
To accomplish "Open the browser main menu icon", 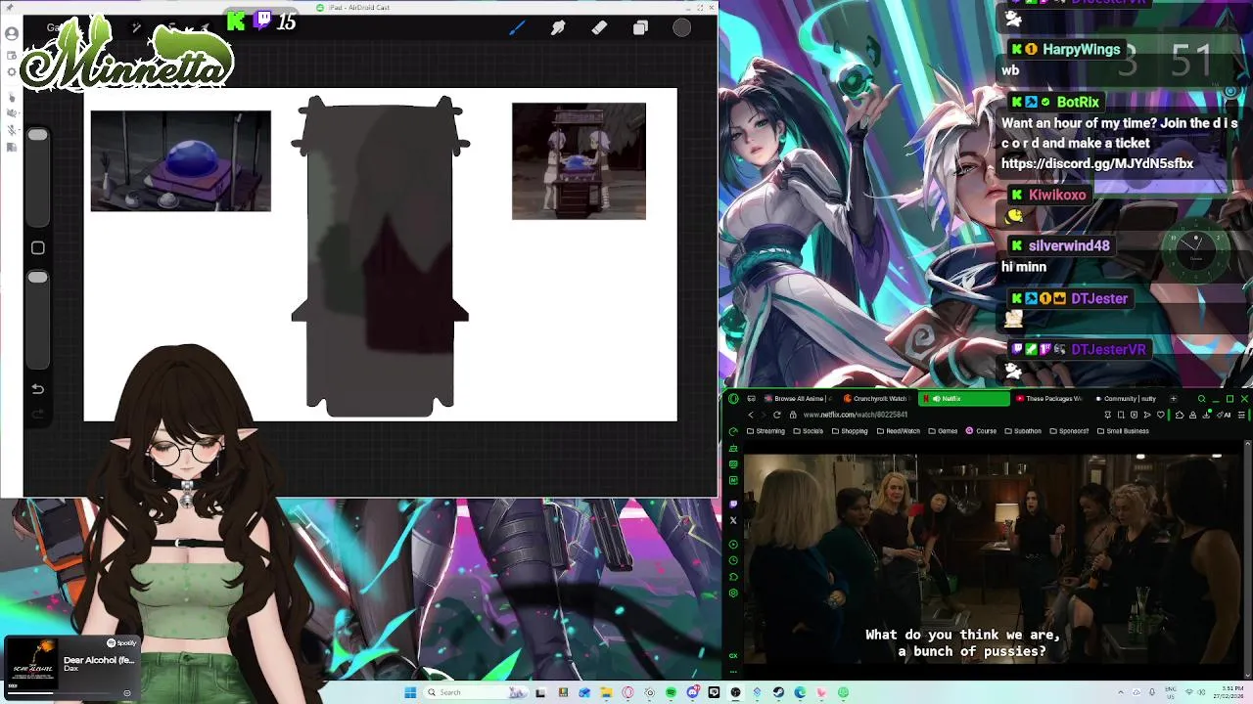I will (1241, 415).
